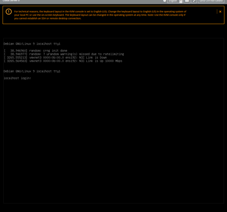Open the English keyboard layout dropdown
The width and height of the screenshot is (227, 212).
tap(173, 1)
